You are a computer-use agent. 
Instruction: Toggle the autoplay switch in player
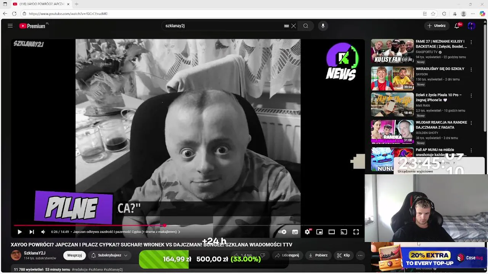pos(283,232)
